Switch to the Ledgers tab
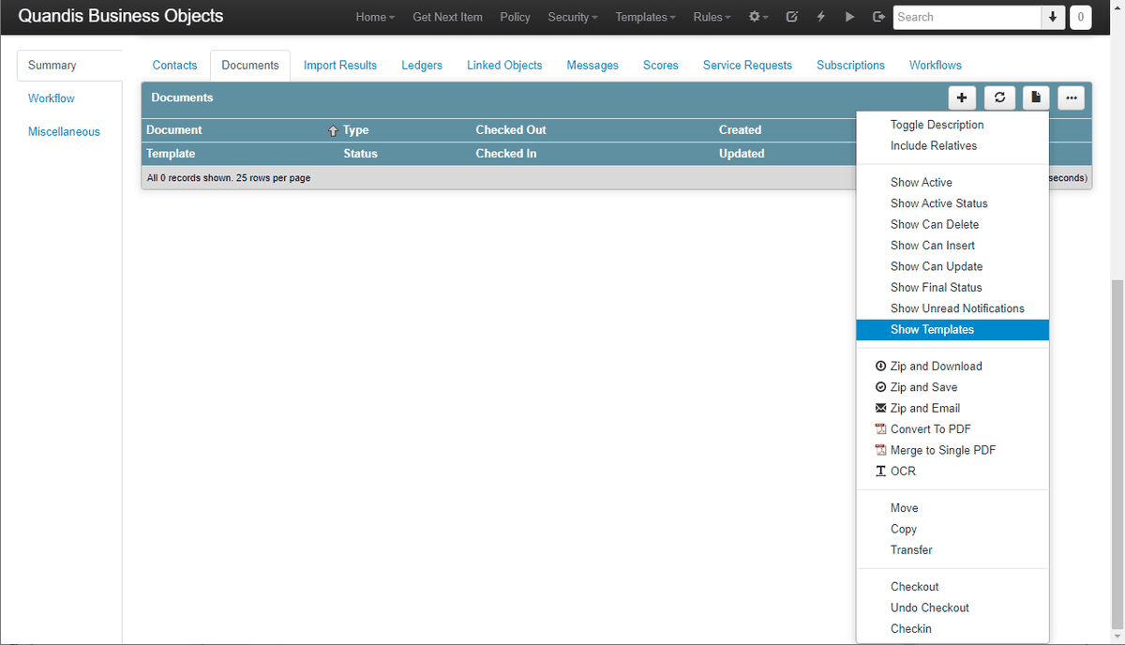This screenshot has height=645, width=1125. [x=422, y=65]
